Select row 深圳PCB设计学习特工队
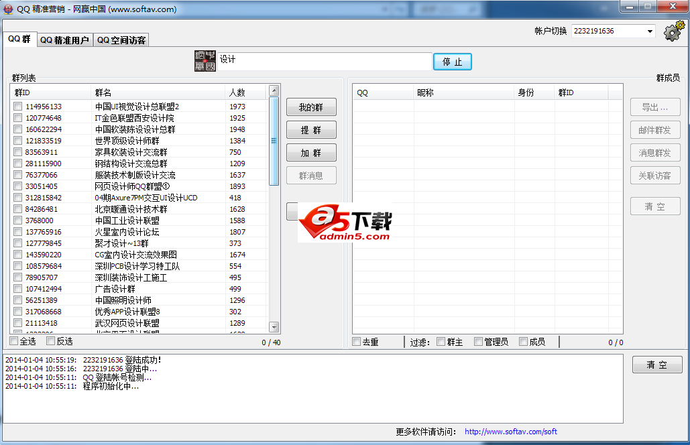This screenshot has height=445, width=690. [139, 266]
